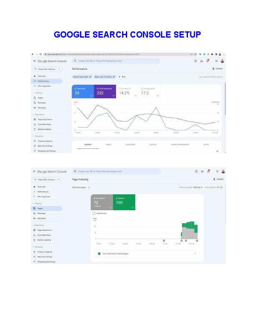Add New filter in Performance view
The width and height of the screenshot is (255, 331).
[x=122, y=77]
